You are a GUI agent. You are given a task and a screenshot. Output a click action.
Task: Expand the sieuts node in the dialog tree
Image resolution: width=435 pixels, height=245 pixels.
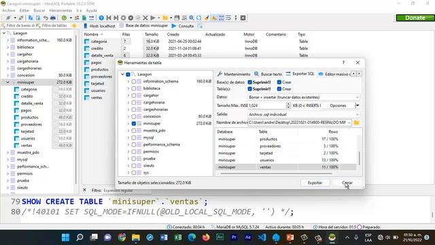pos(128,165)
